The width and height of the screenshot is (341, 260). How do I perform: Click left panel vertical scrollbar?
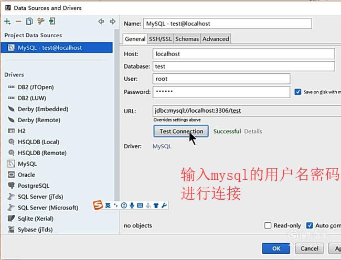pos(117,115)
